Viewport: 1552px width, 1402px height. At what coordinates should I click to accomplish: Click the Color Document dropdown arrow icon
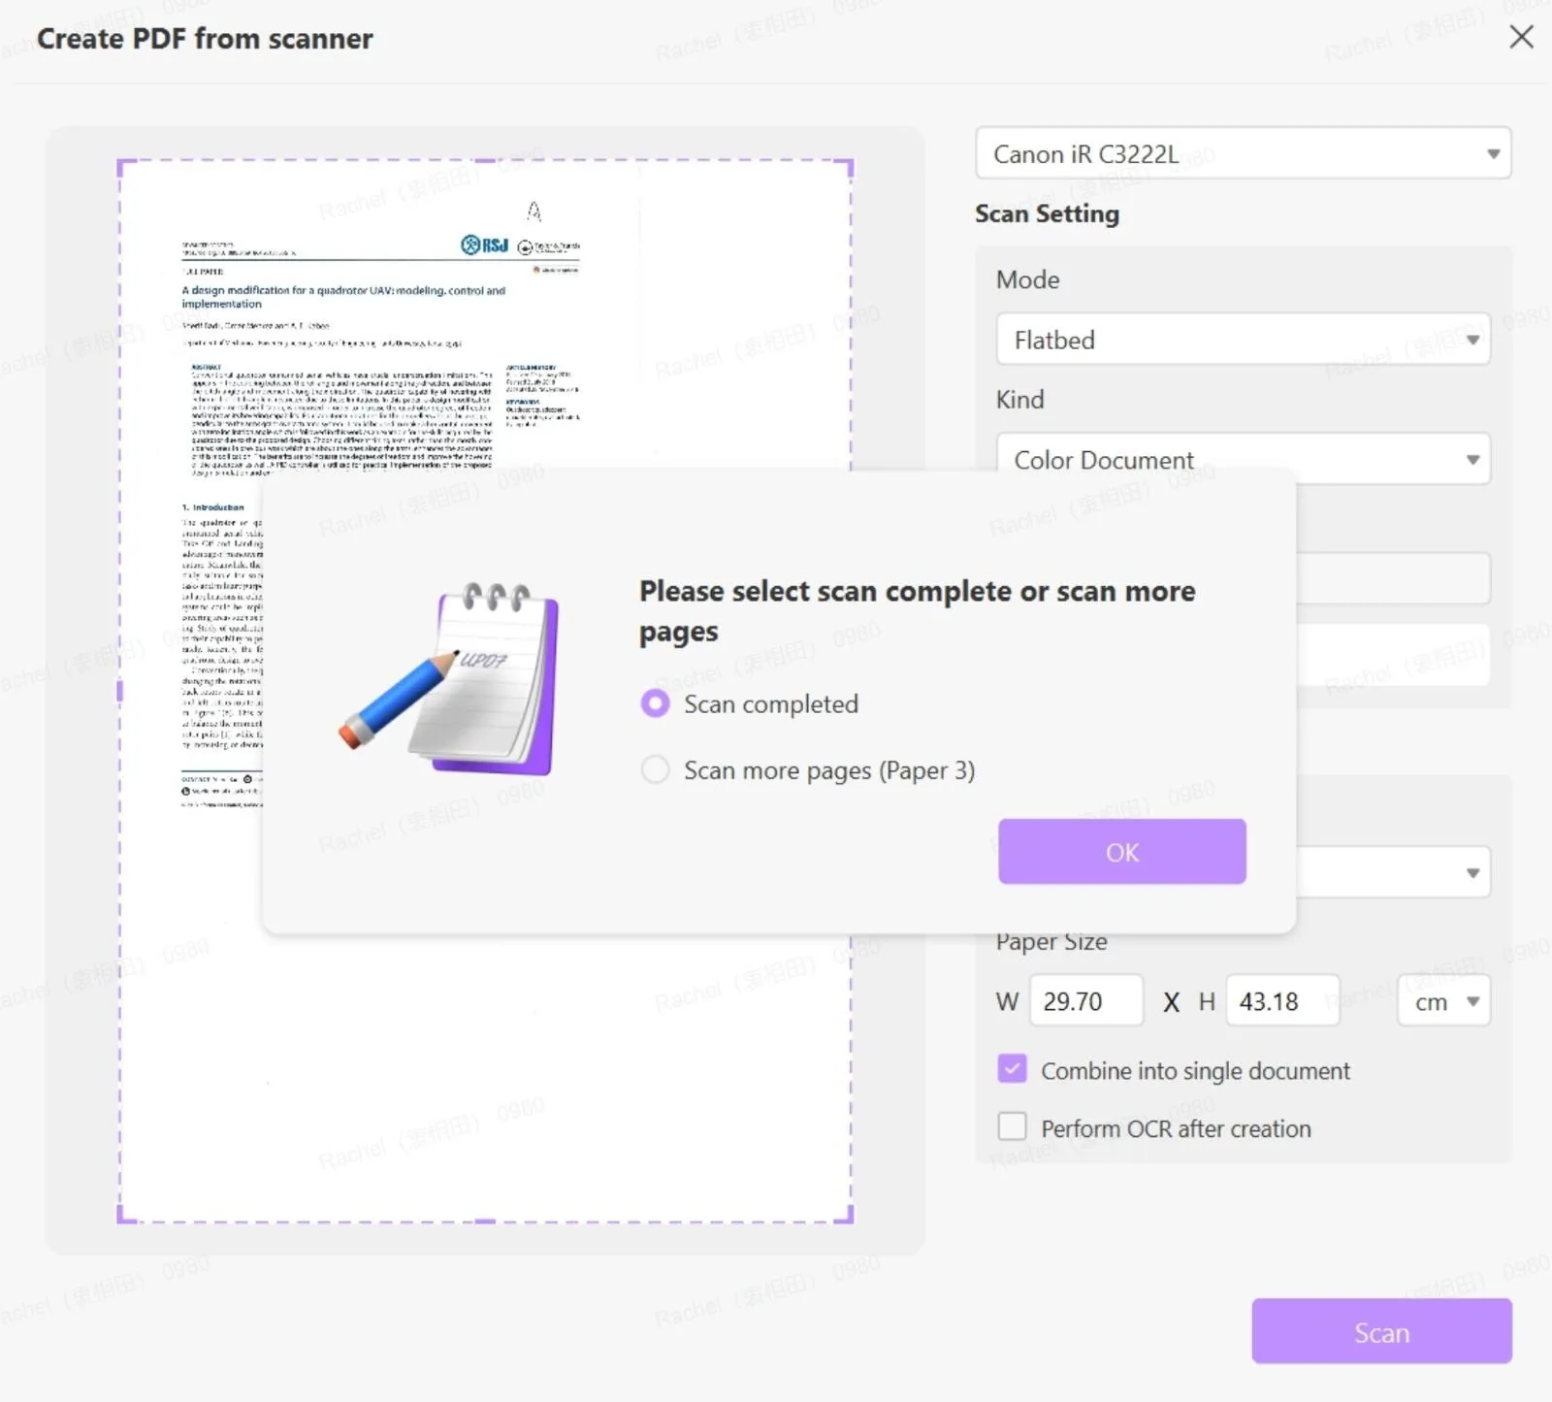1473,459
